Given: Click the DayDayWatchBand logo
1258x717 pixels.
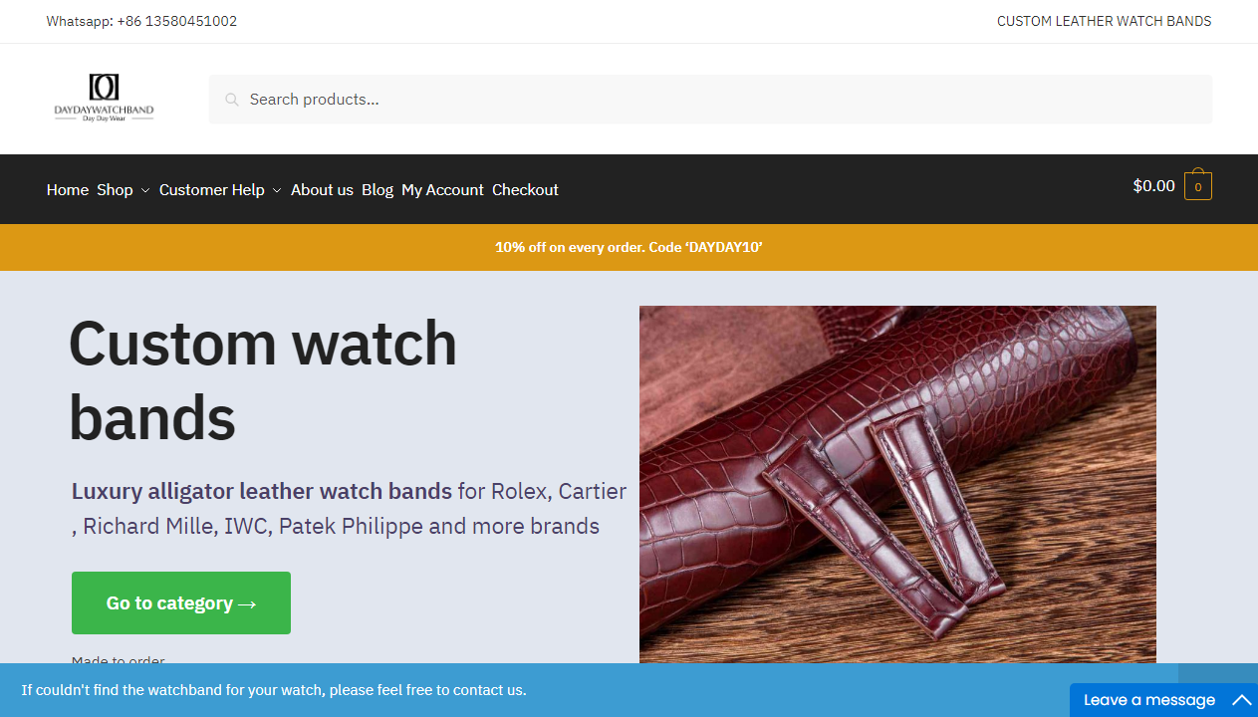Looking at the screenshot, I should click(104, 99).
